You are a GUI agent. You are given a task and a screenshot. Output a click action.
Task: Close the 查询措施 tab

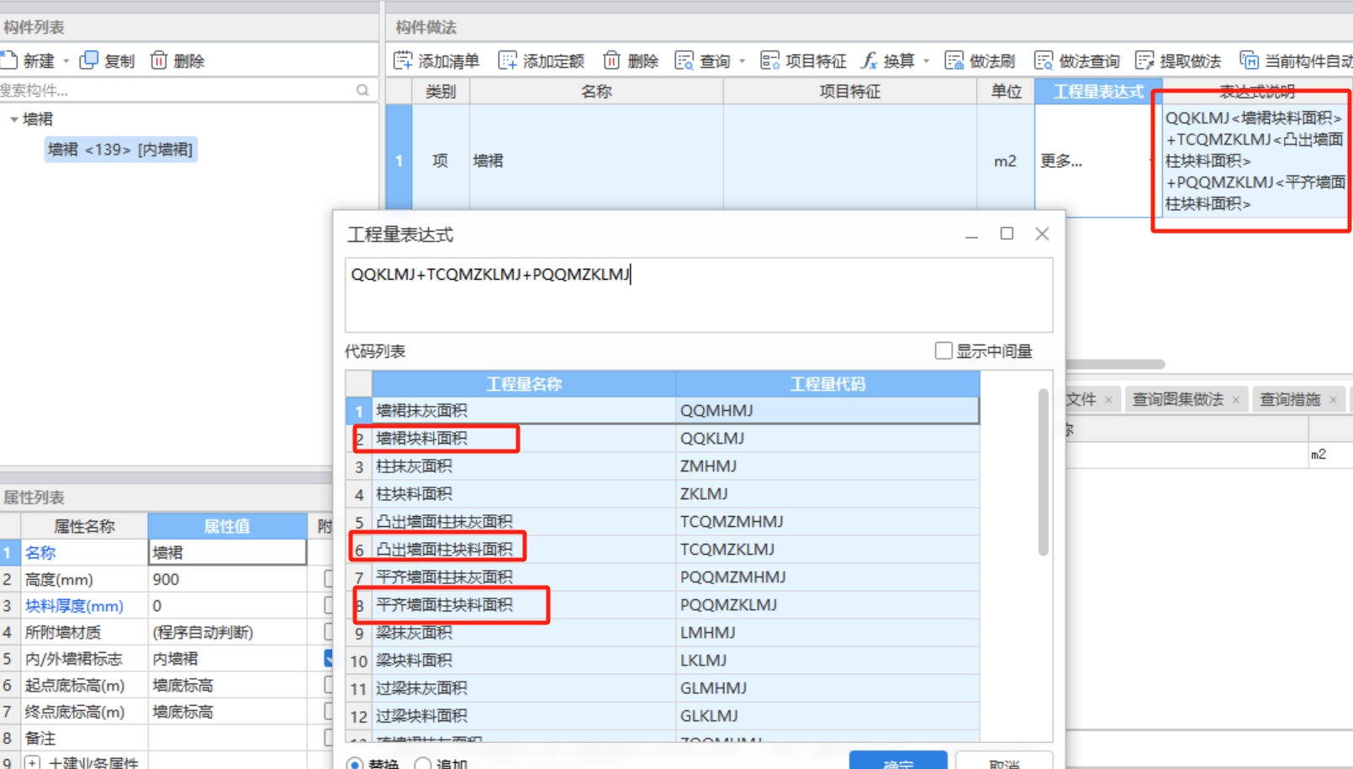click(x=1333, y=400)
